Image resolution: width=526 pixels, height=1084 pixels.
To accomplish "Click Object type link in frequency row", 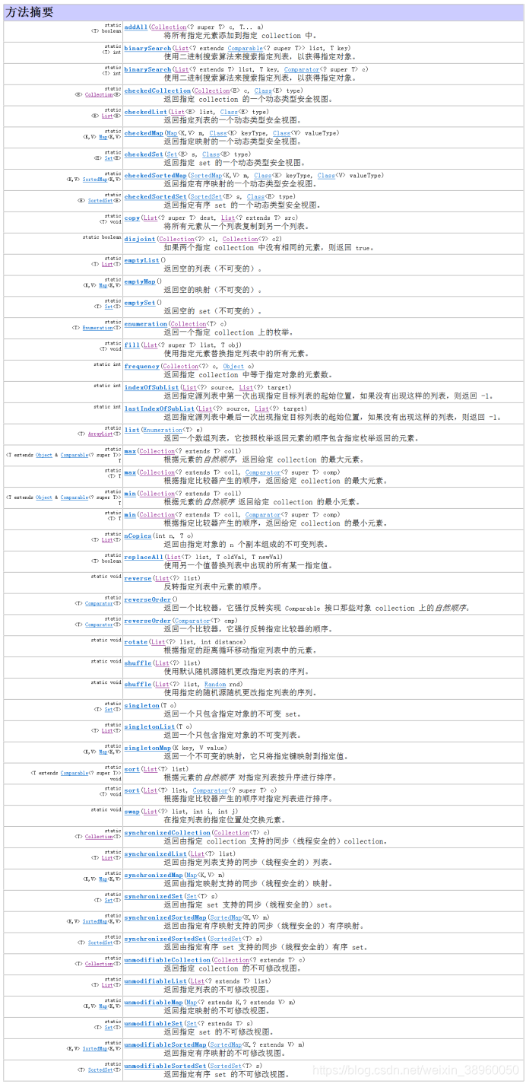I will tap(233, 366).
